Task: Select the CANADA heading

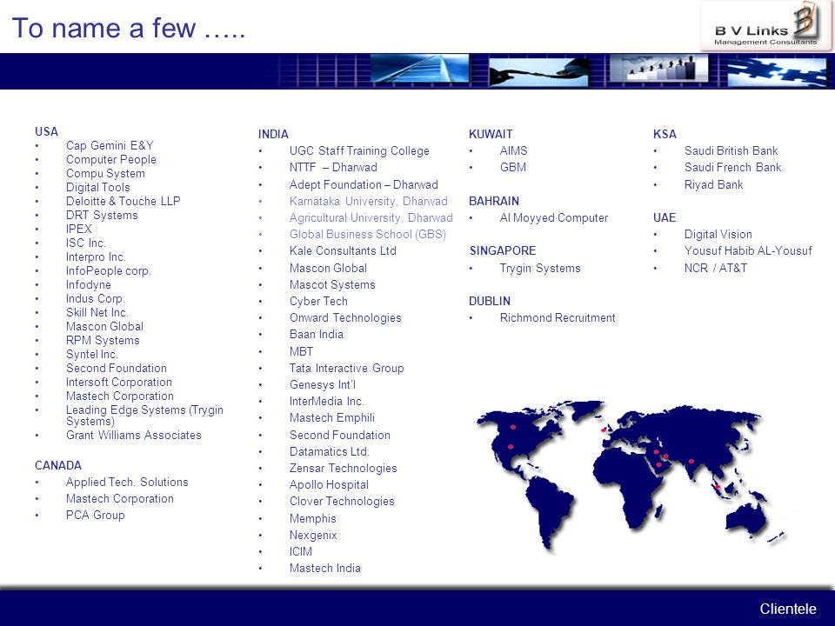Action: click(58, 465)
